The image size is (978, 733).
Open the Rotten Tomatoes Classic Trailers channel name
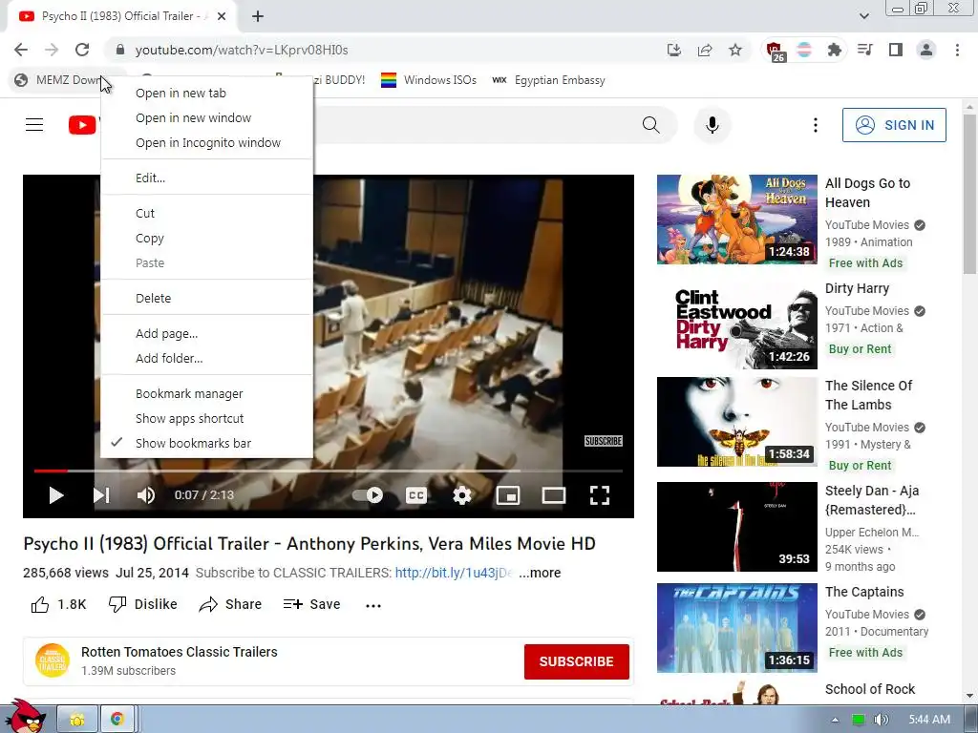pos(179,652)
